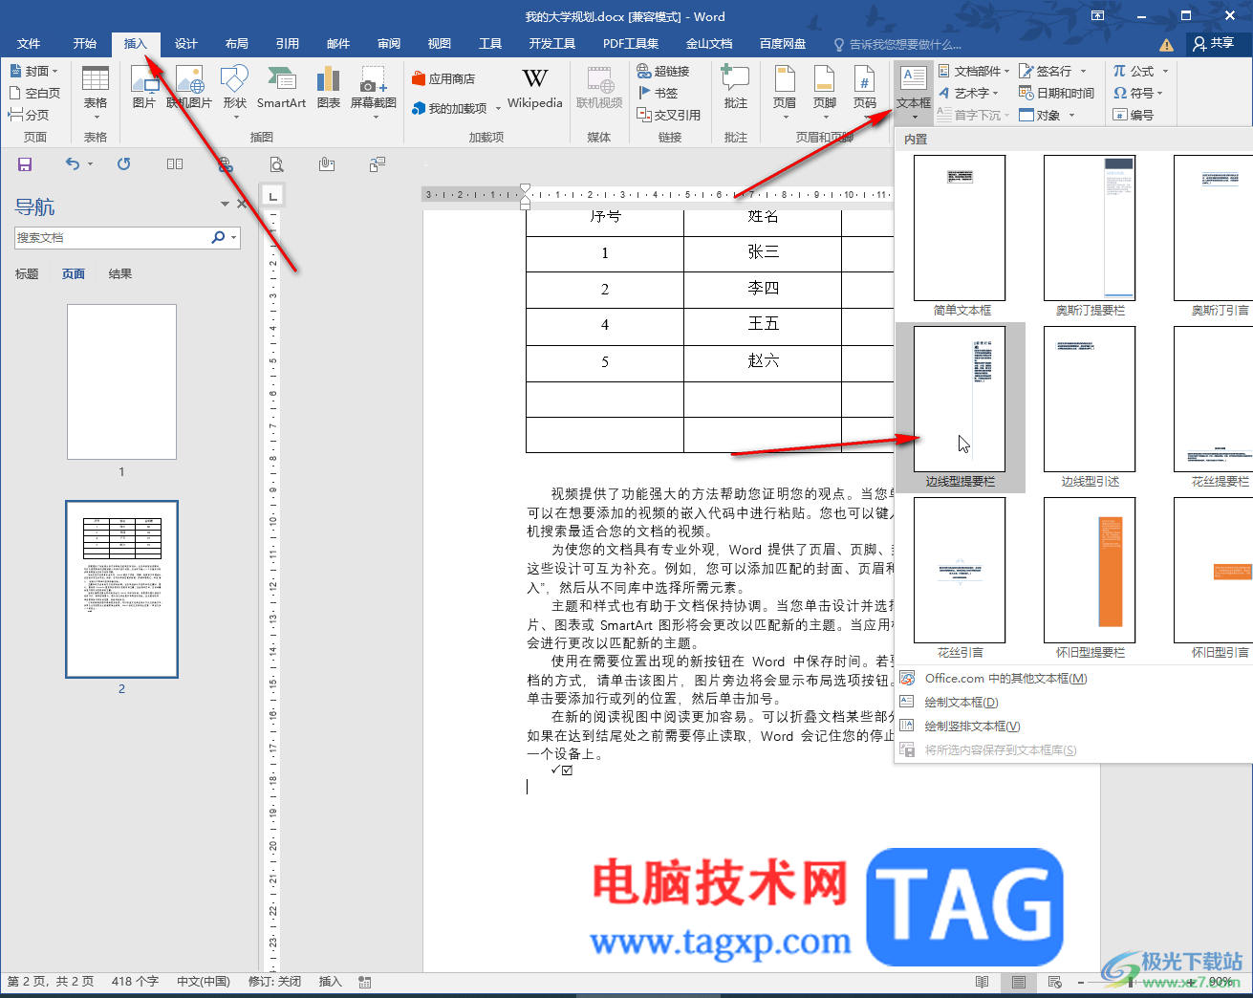Open the Quick Parts (文档部件) menu
This screenshot has width=1253, height=998.
(x=974, y=71)
